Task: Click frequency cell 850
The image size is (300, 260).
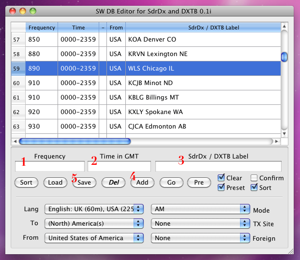Action: click(42, 39)
